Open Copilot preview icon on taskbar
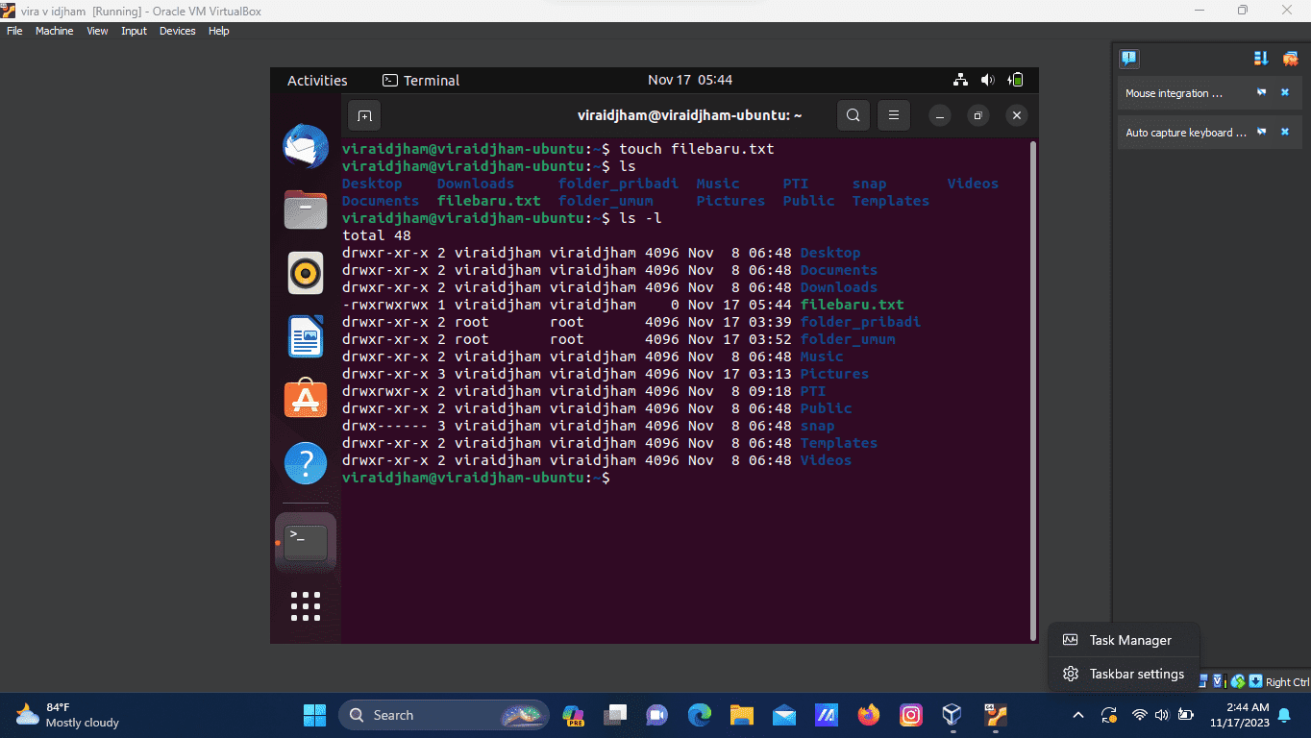Image resolution: width=1311 pixels, height=738 pixels. click(x=574, y=715)
